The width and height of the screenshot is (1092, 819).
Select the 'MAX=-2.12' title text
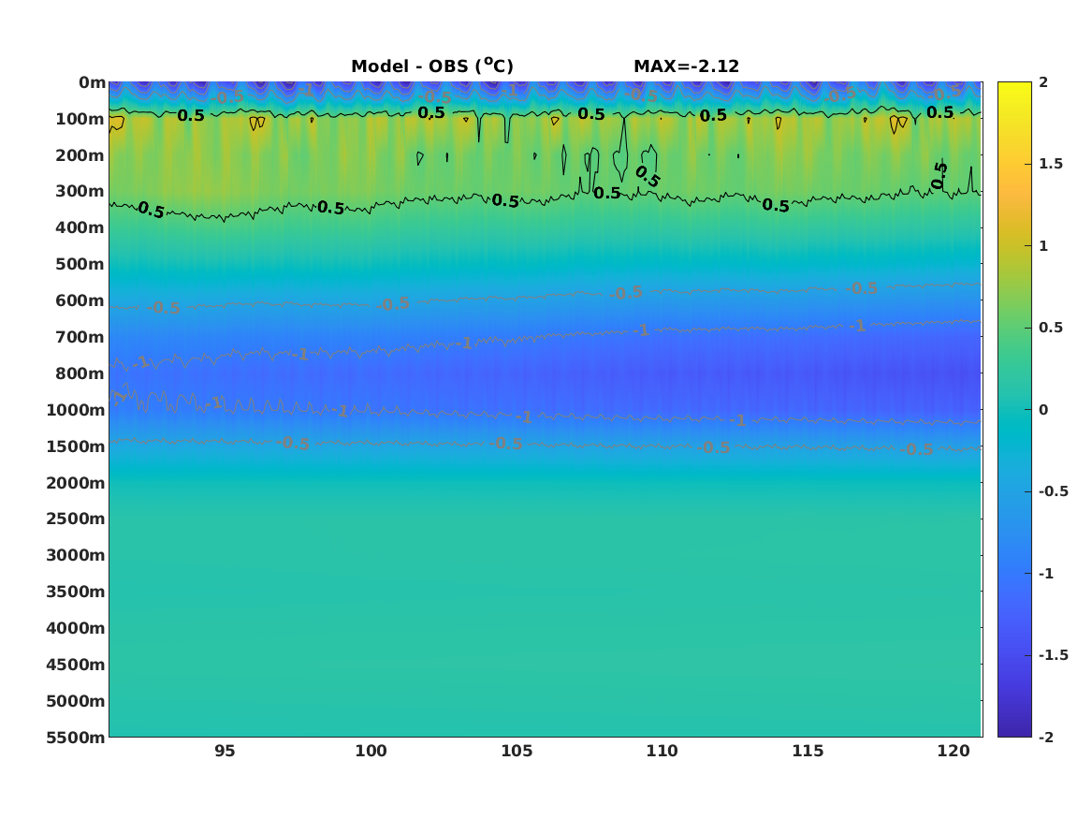tap(686, 66)
